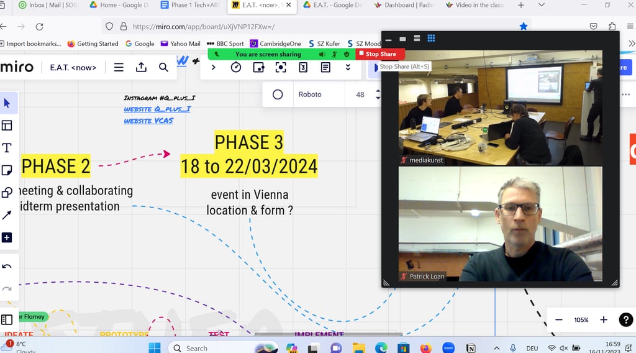Click the PHASE 2 heading text box
Image resolution: width=636 pixels, height=353 pixels.
(x=55, y=167)
